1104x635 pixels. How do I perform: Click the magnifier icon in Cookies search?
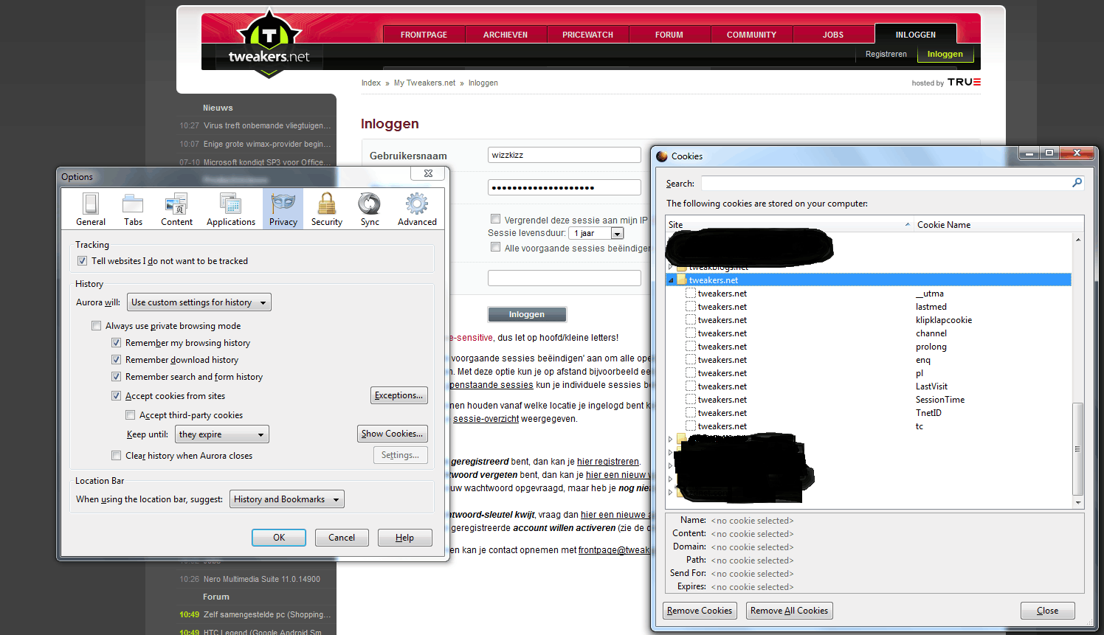(x=1077, y=183)
